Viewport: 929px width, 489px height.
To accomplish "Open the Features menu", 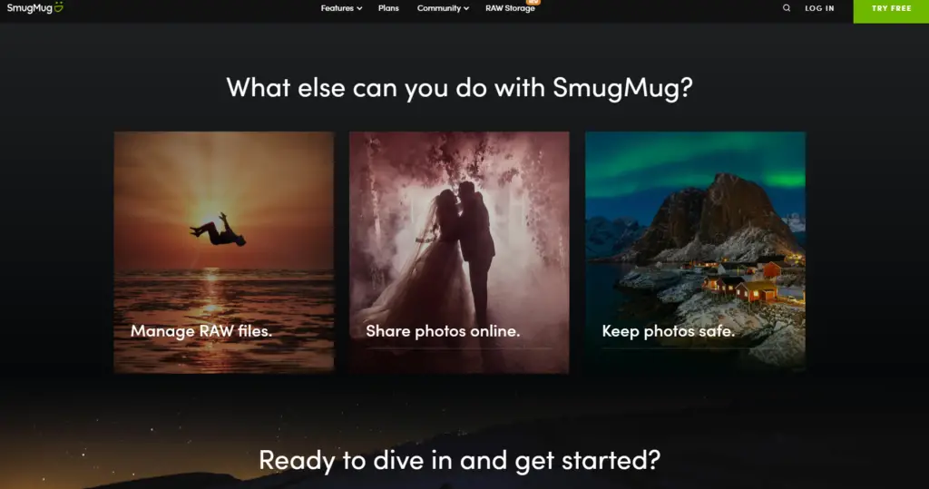I will [337, 8].
